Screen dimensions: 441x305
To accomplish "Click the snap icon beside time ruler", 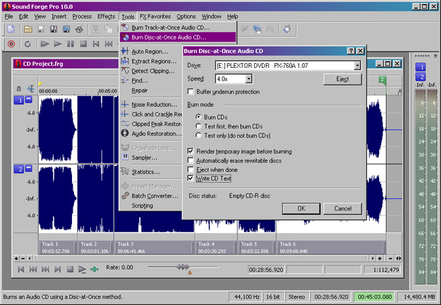I will coord(31,89).
